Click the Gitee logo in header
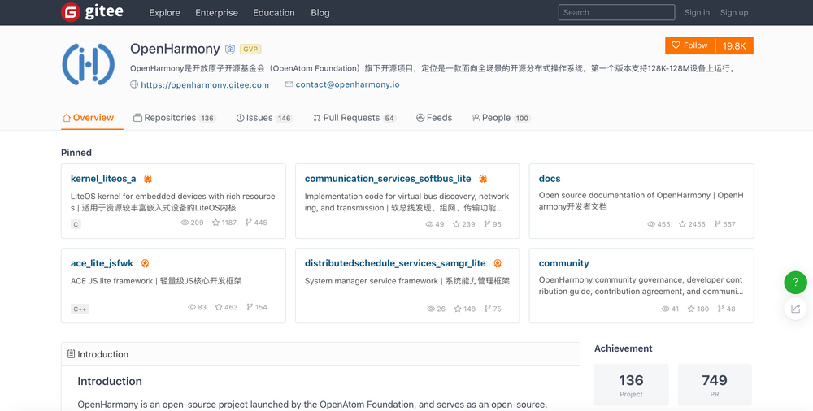Image resolution: width=813 pixels, height=411 pixels. click(x=93, y=12)
